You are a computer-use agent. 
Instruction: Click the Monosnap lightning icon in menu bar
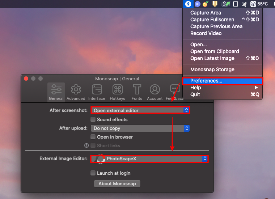click(x=188, y=4)
